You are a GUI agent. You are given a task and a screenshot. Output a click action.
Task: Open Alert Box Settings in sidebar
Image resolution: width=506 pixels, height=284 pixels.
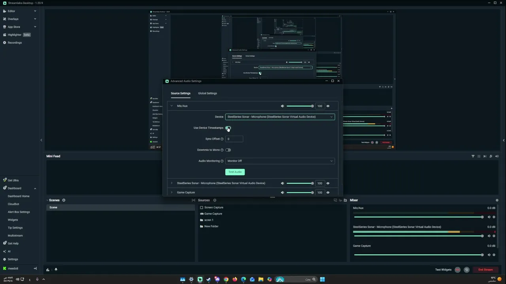click(x=19, y=212)
